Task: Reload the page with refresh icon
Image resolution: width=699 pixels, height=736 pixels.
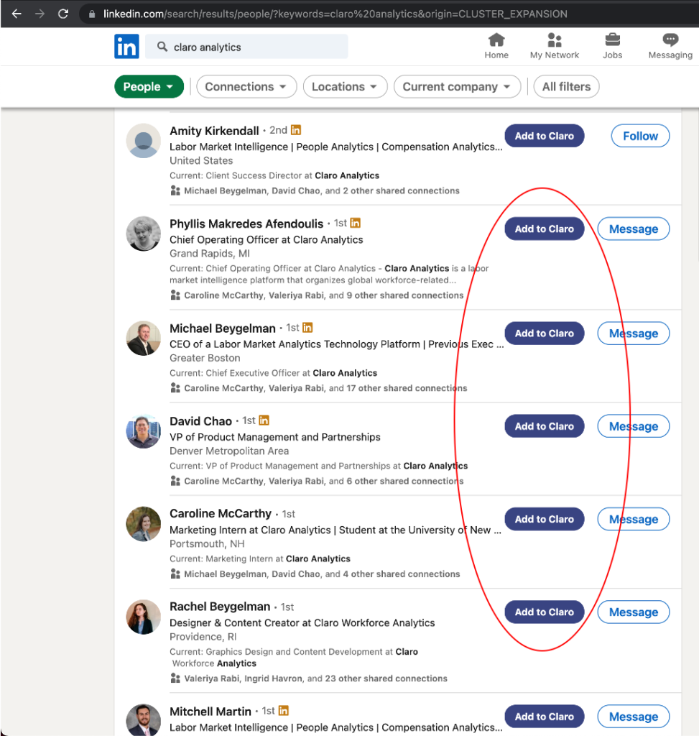Action: pyautogui.click(x=63, y=14)
